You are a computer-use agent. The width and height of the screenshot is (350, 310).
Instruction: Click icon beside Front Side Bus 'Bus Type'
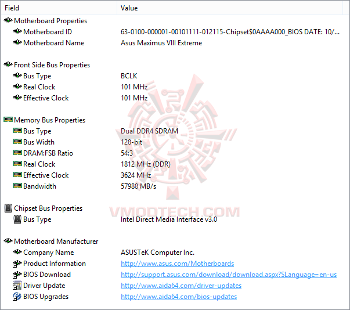[x=17, y=75]
